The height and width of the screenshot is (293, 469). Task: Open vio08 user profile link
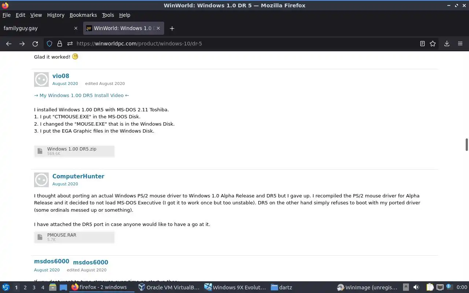61,76
